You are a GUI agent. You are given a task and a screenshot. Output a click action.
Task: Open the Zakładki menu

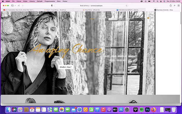pos(39,1)
